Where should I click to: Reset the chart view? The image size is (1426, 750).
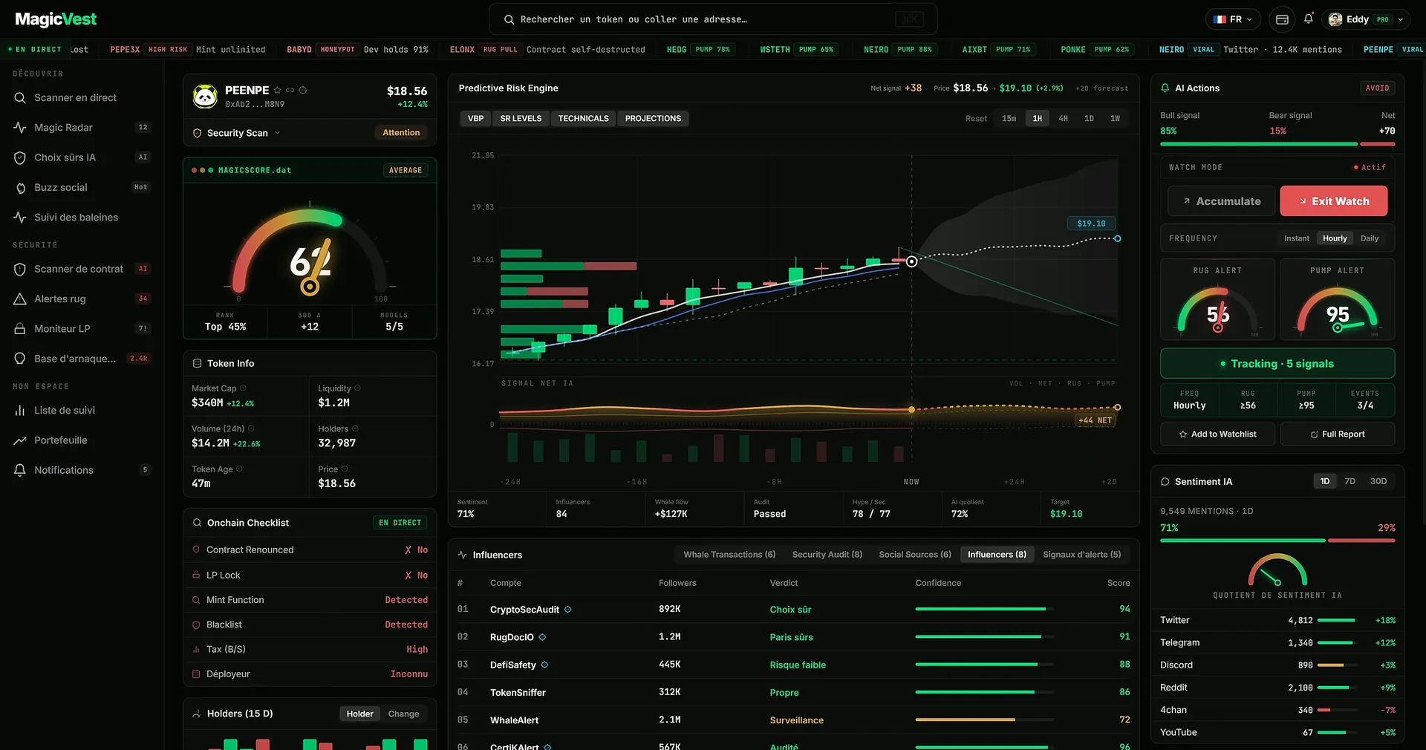(976, 119)
